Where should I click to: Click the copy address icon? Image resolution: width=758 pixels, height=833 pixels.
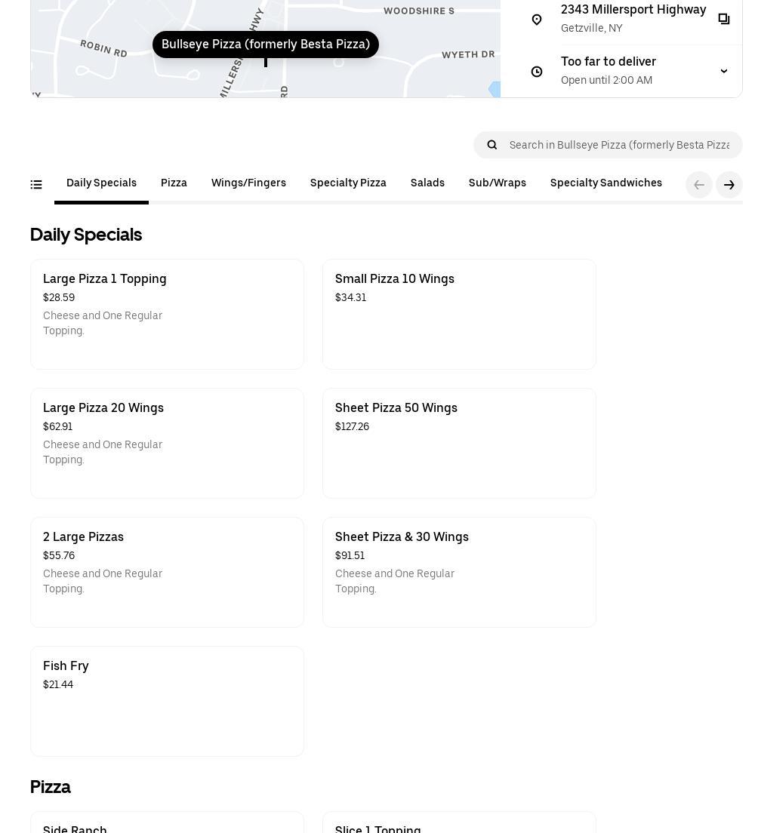[723, 19]
